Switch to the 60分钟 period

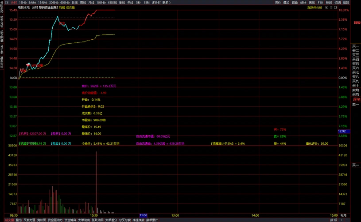pos(65,3)
